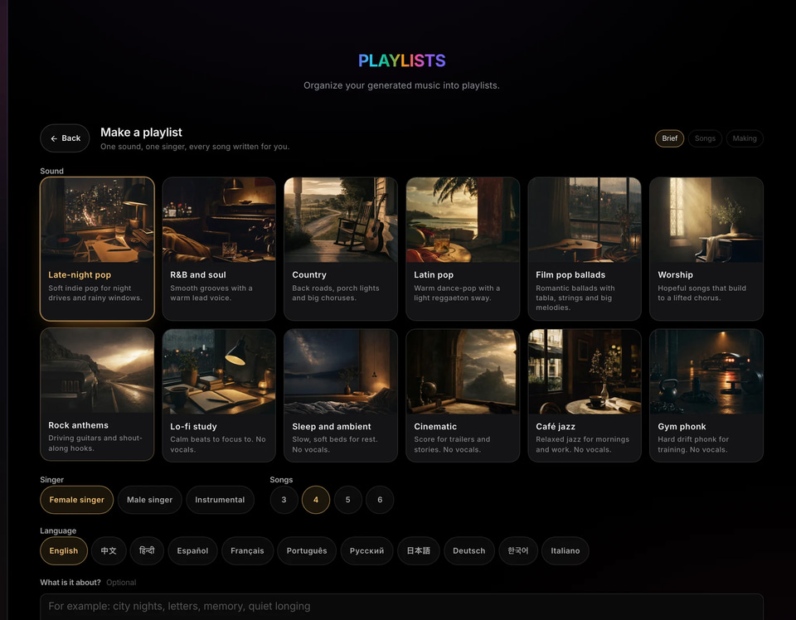Set song count to 4
The image size is (796, 620).
(x=316, y=500)
